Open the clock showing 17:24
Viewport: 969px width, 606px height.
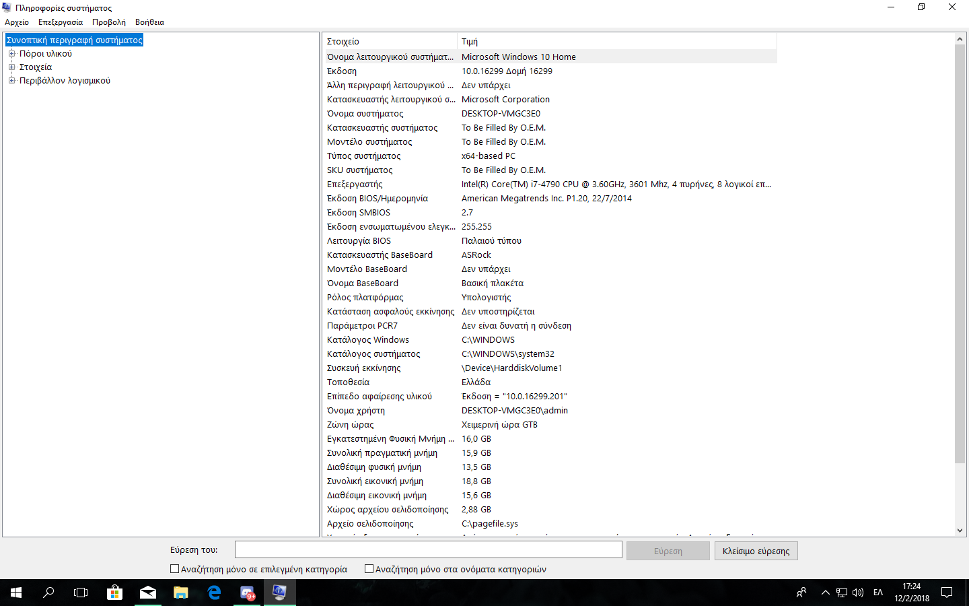(x=912, y=593)
